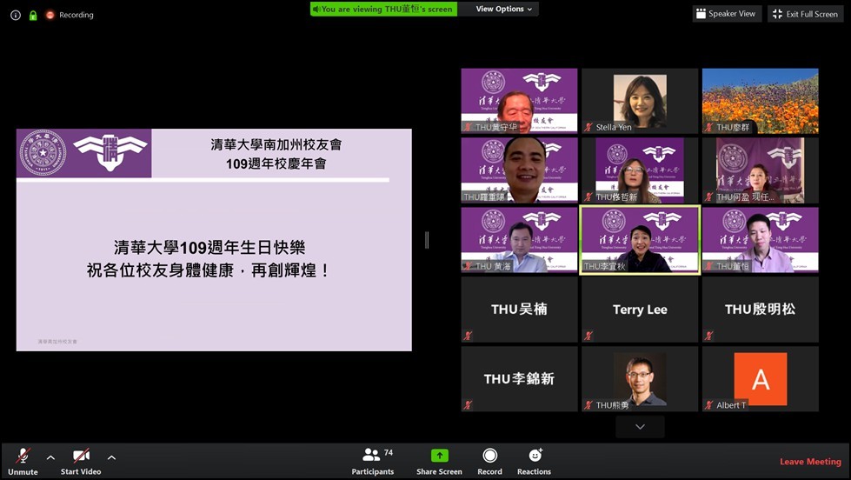The image size is (851, 480).
Task: Unmute the microphone
Action: click(23, 460)
